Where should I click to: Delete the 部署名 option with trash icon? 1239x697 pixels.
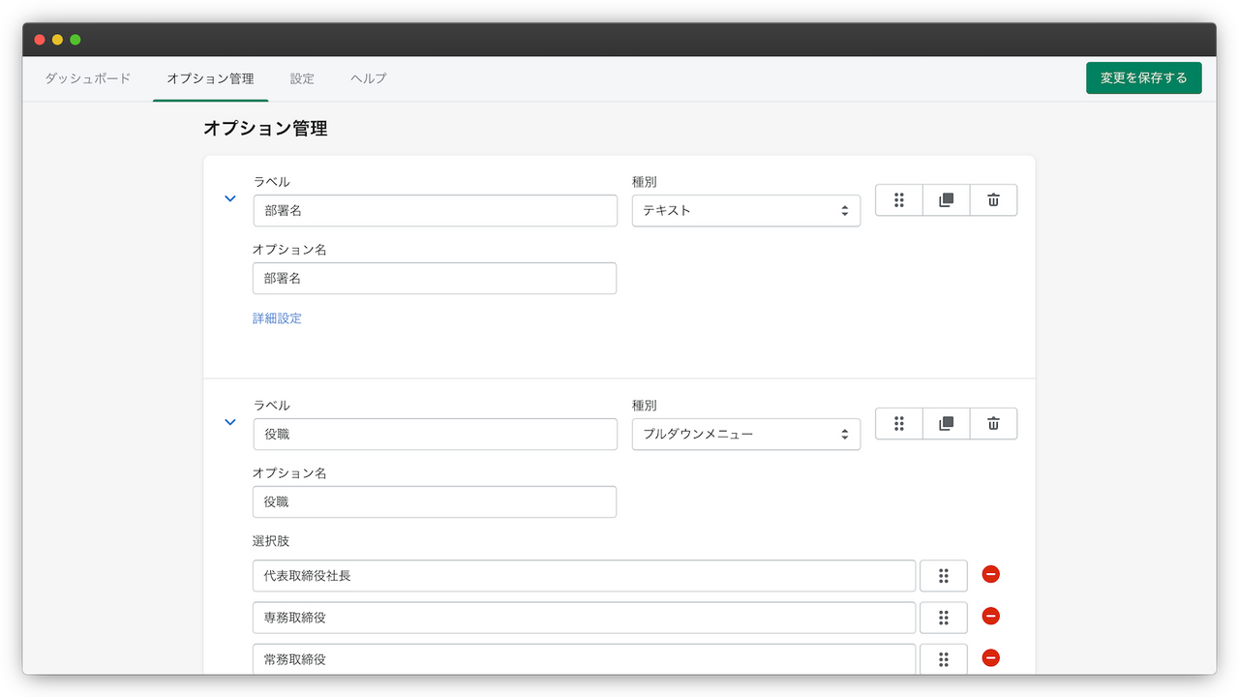993,200
